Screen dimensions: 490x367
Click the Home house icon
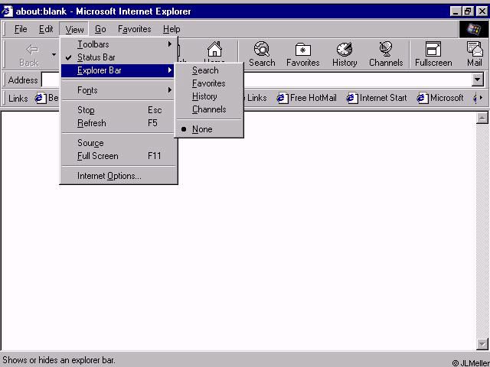(214, 49)
